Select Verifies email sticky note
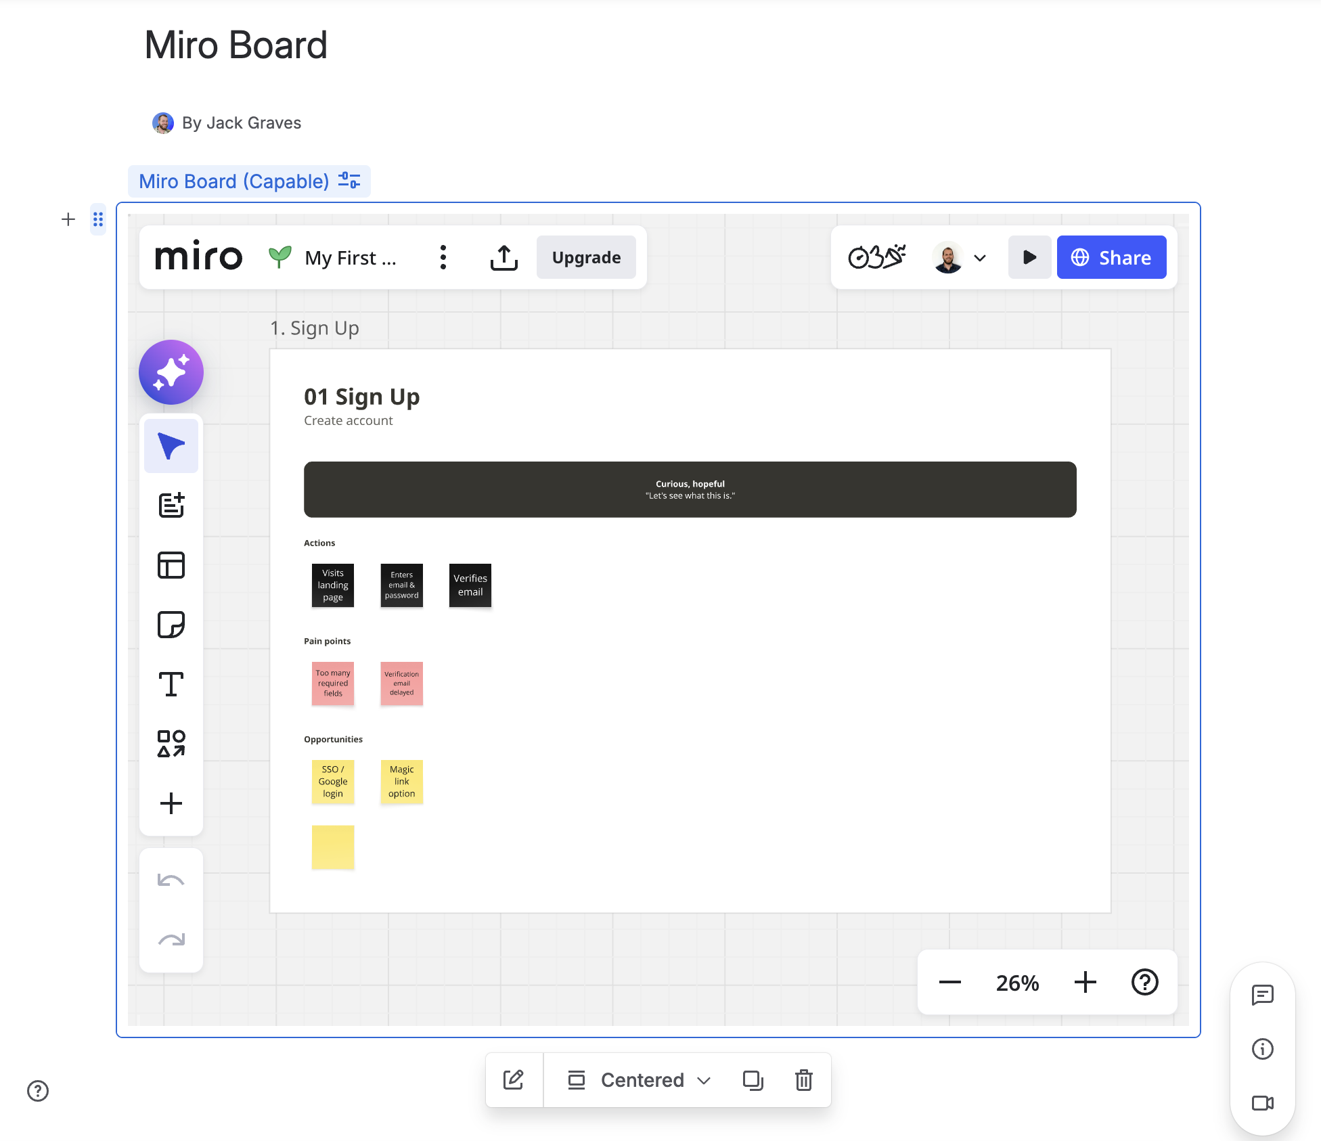The height and width of the screenshot is (1141, 1321). [x=470, y=585]
